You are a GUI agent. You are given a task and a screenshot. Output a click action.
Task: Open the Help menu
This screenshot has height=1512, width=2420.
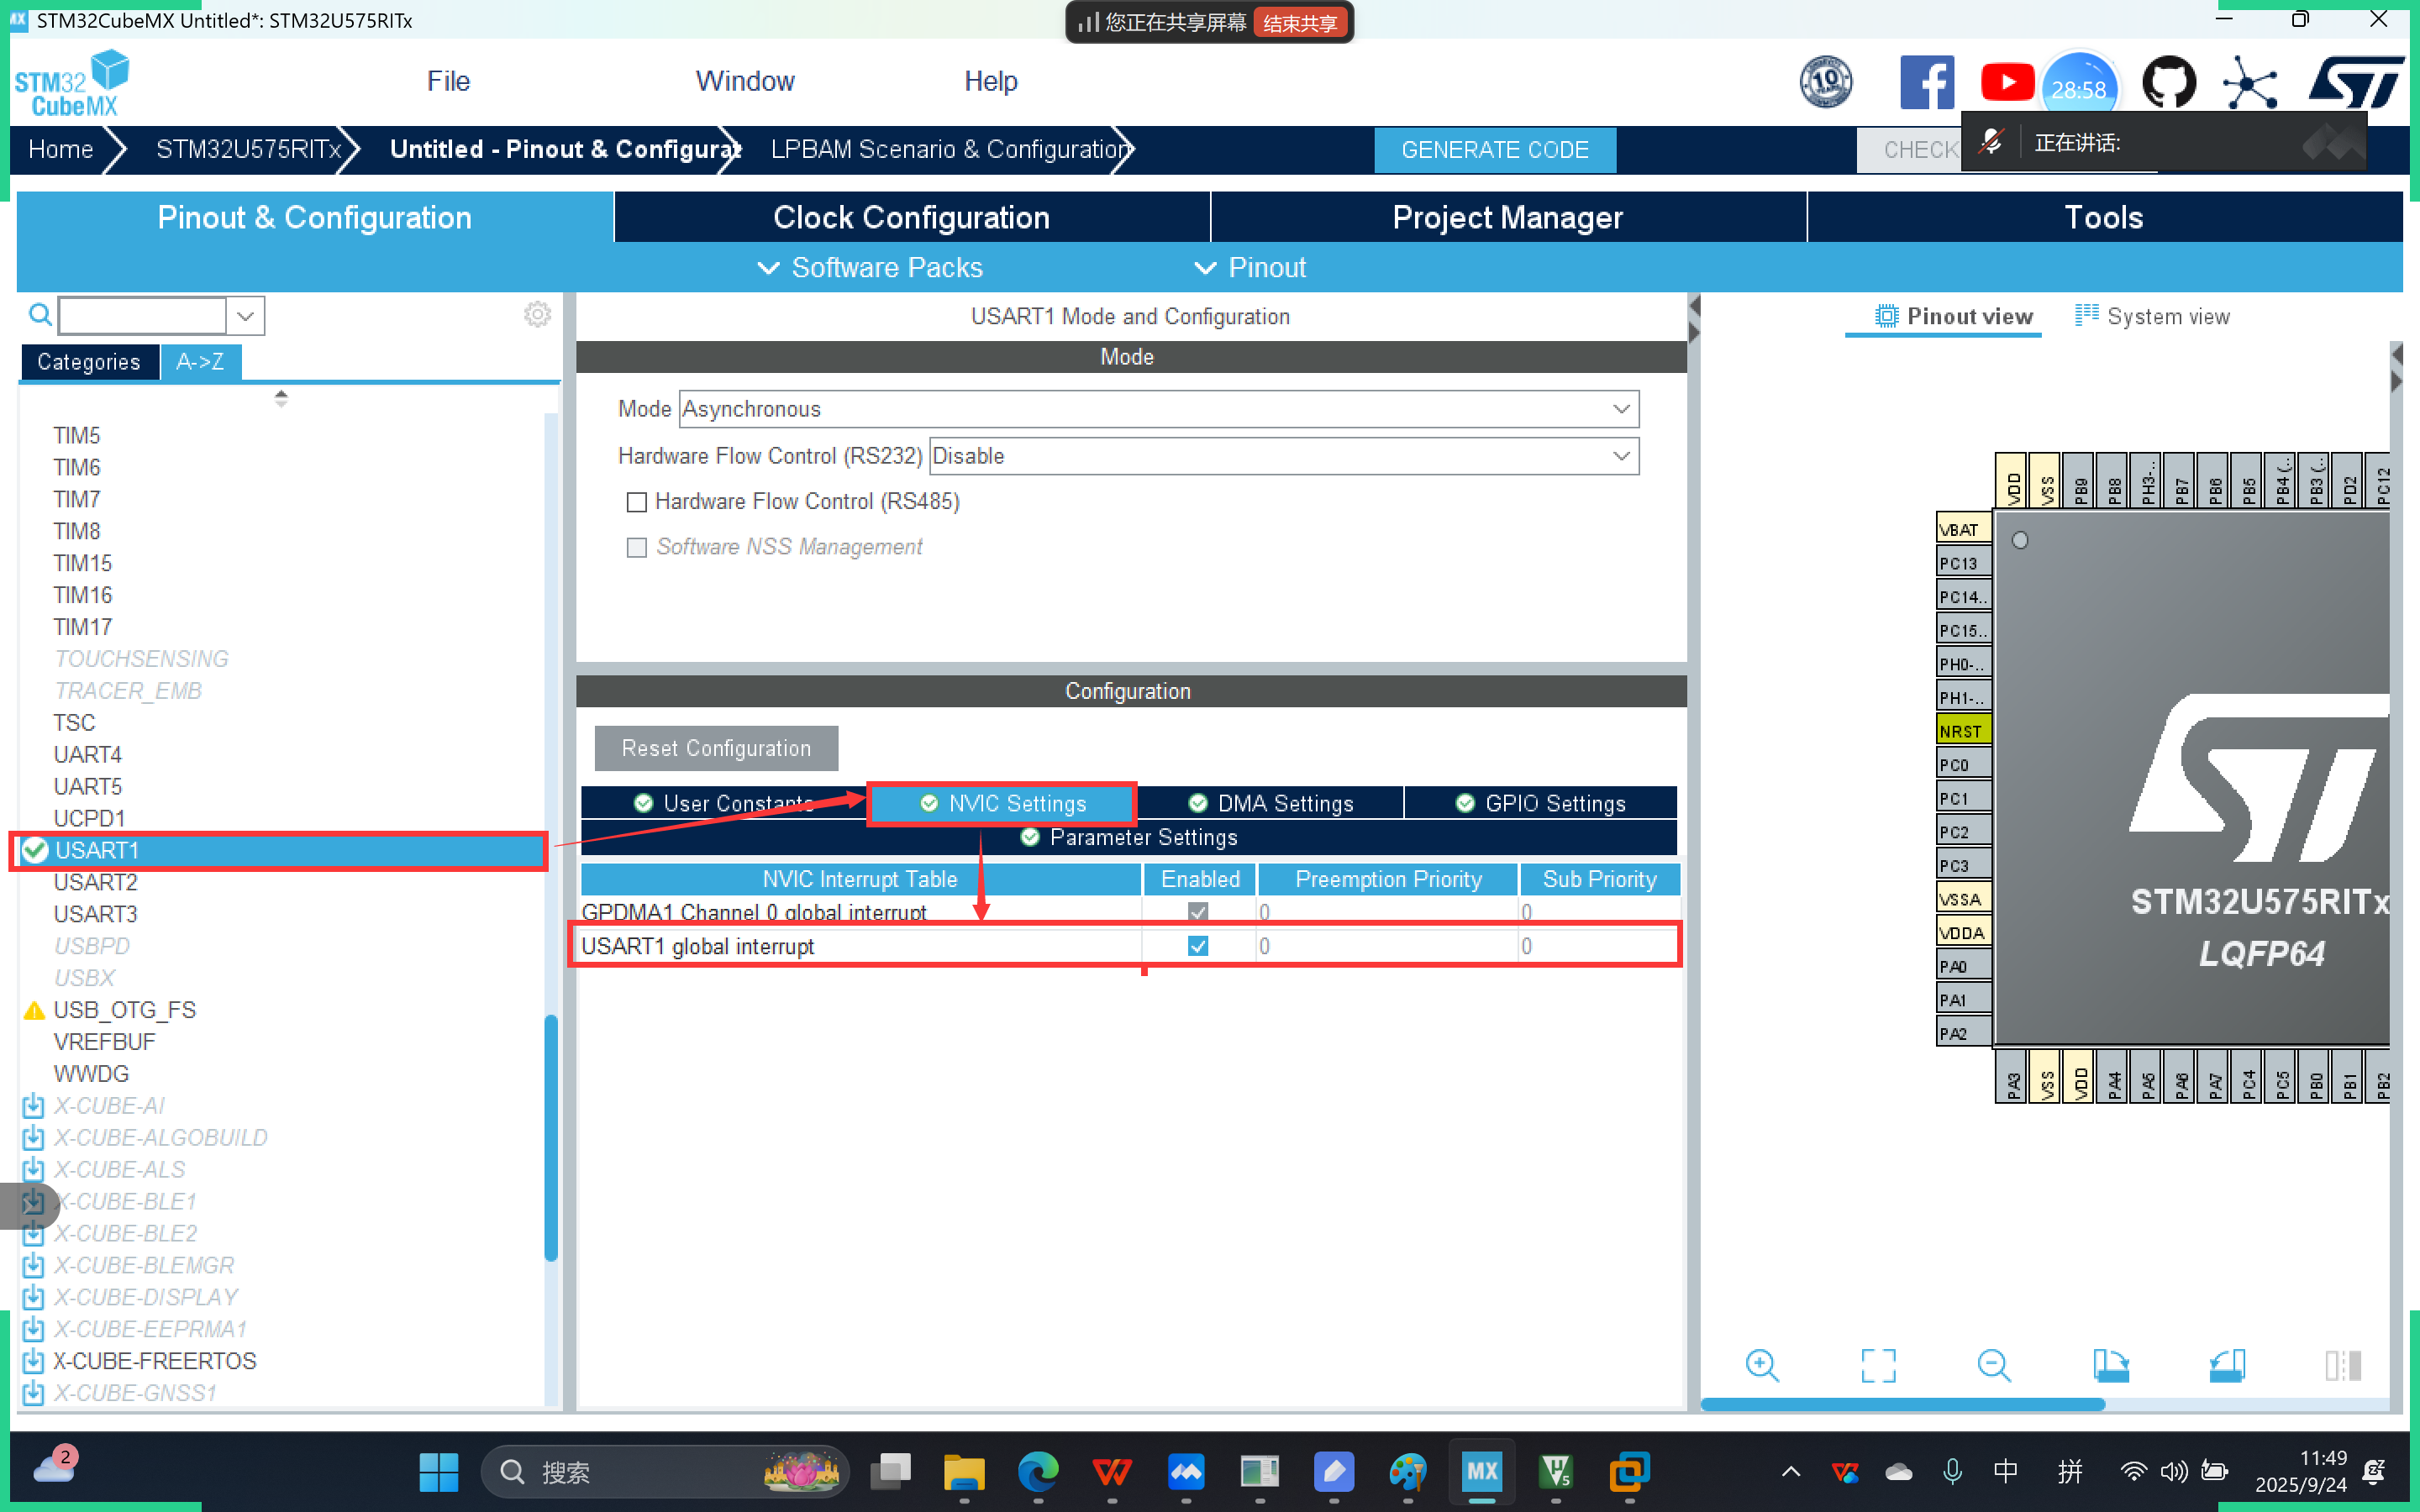click(990, 81)
